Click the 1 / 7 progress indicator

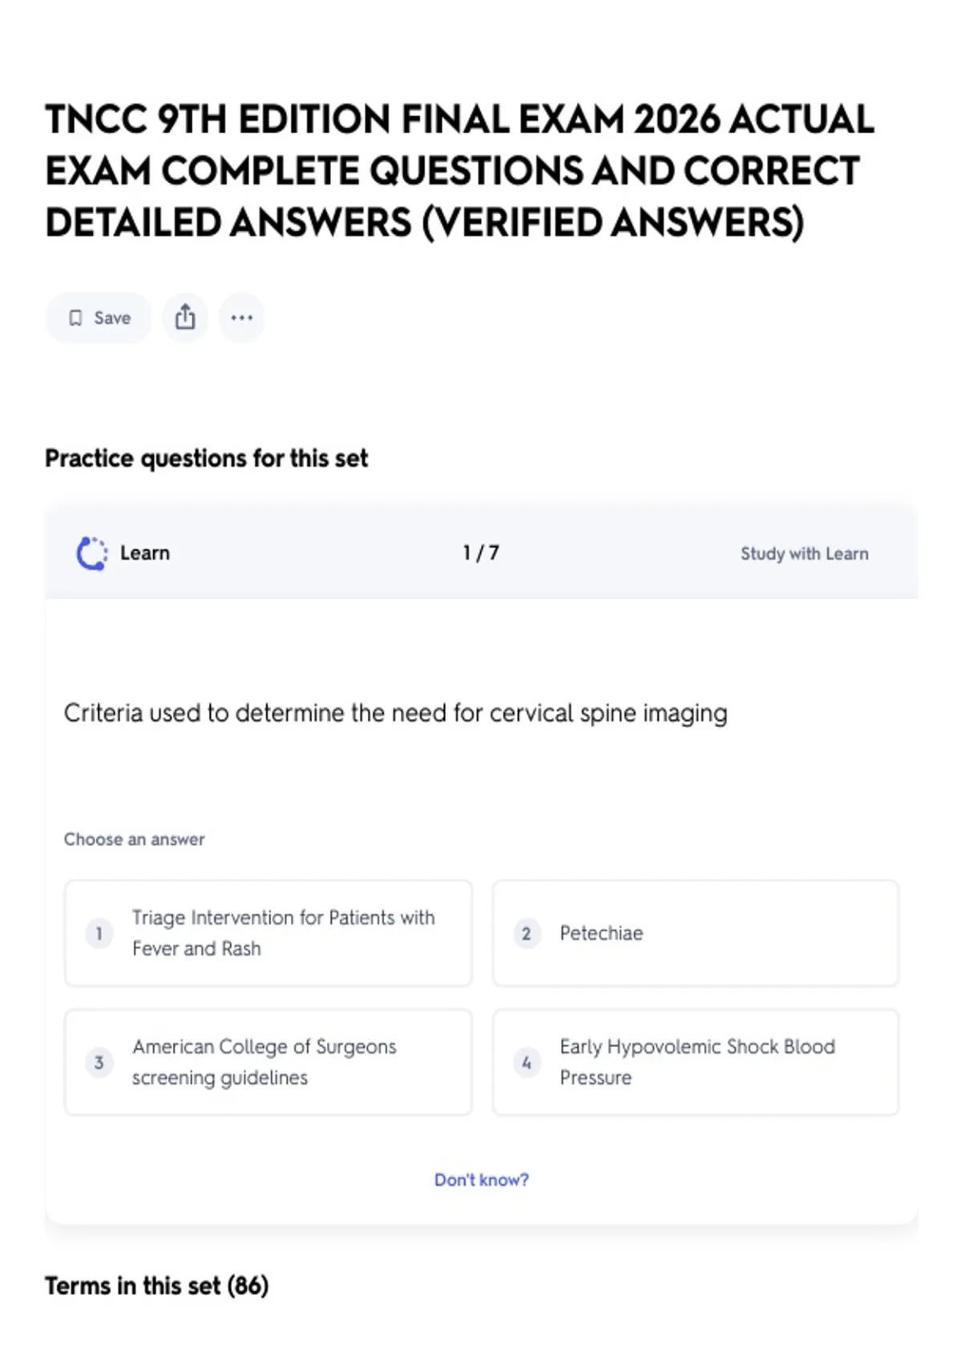(481, 553)
